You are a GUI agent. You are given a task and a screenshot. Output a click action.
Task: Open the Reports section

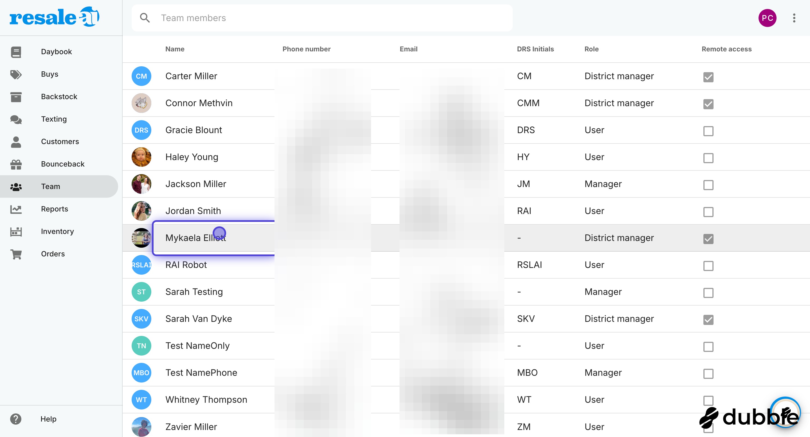59,209
